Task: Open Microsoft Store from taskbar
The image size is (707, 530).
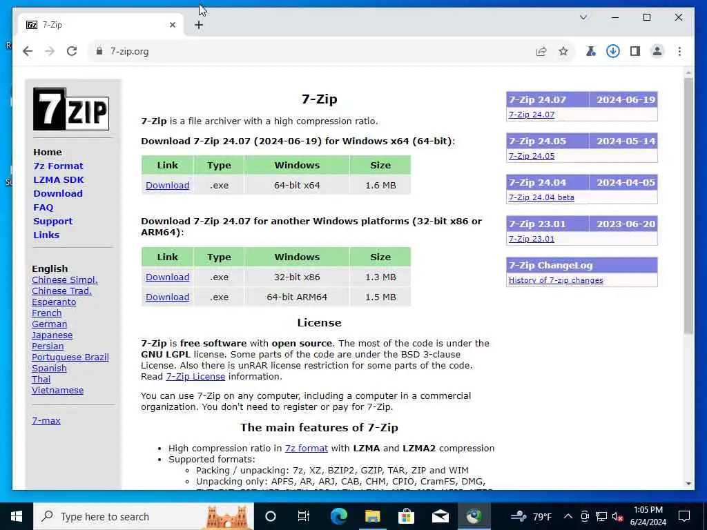Action: 406,516
